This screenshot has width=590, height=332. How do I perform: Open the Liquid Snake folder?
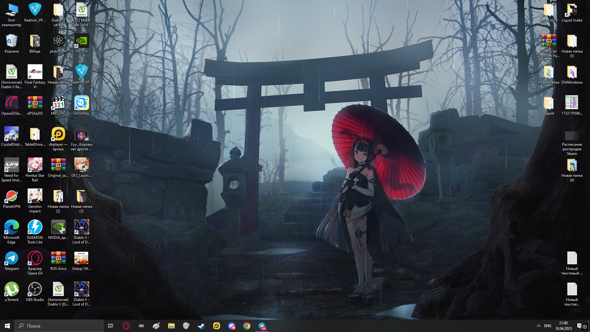(x=572, y=13)
